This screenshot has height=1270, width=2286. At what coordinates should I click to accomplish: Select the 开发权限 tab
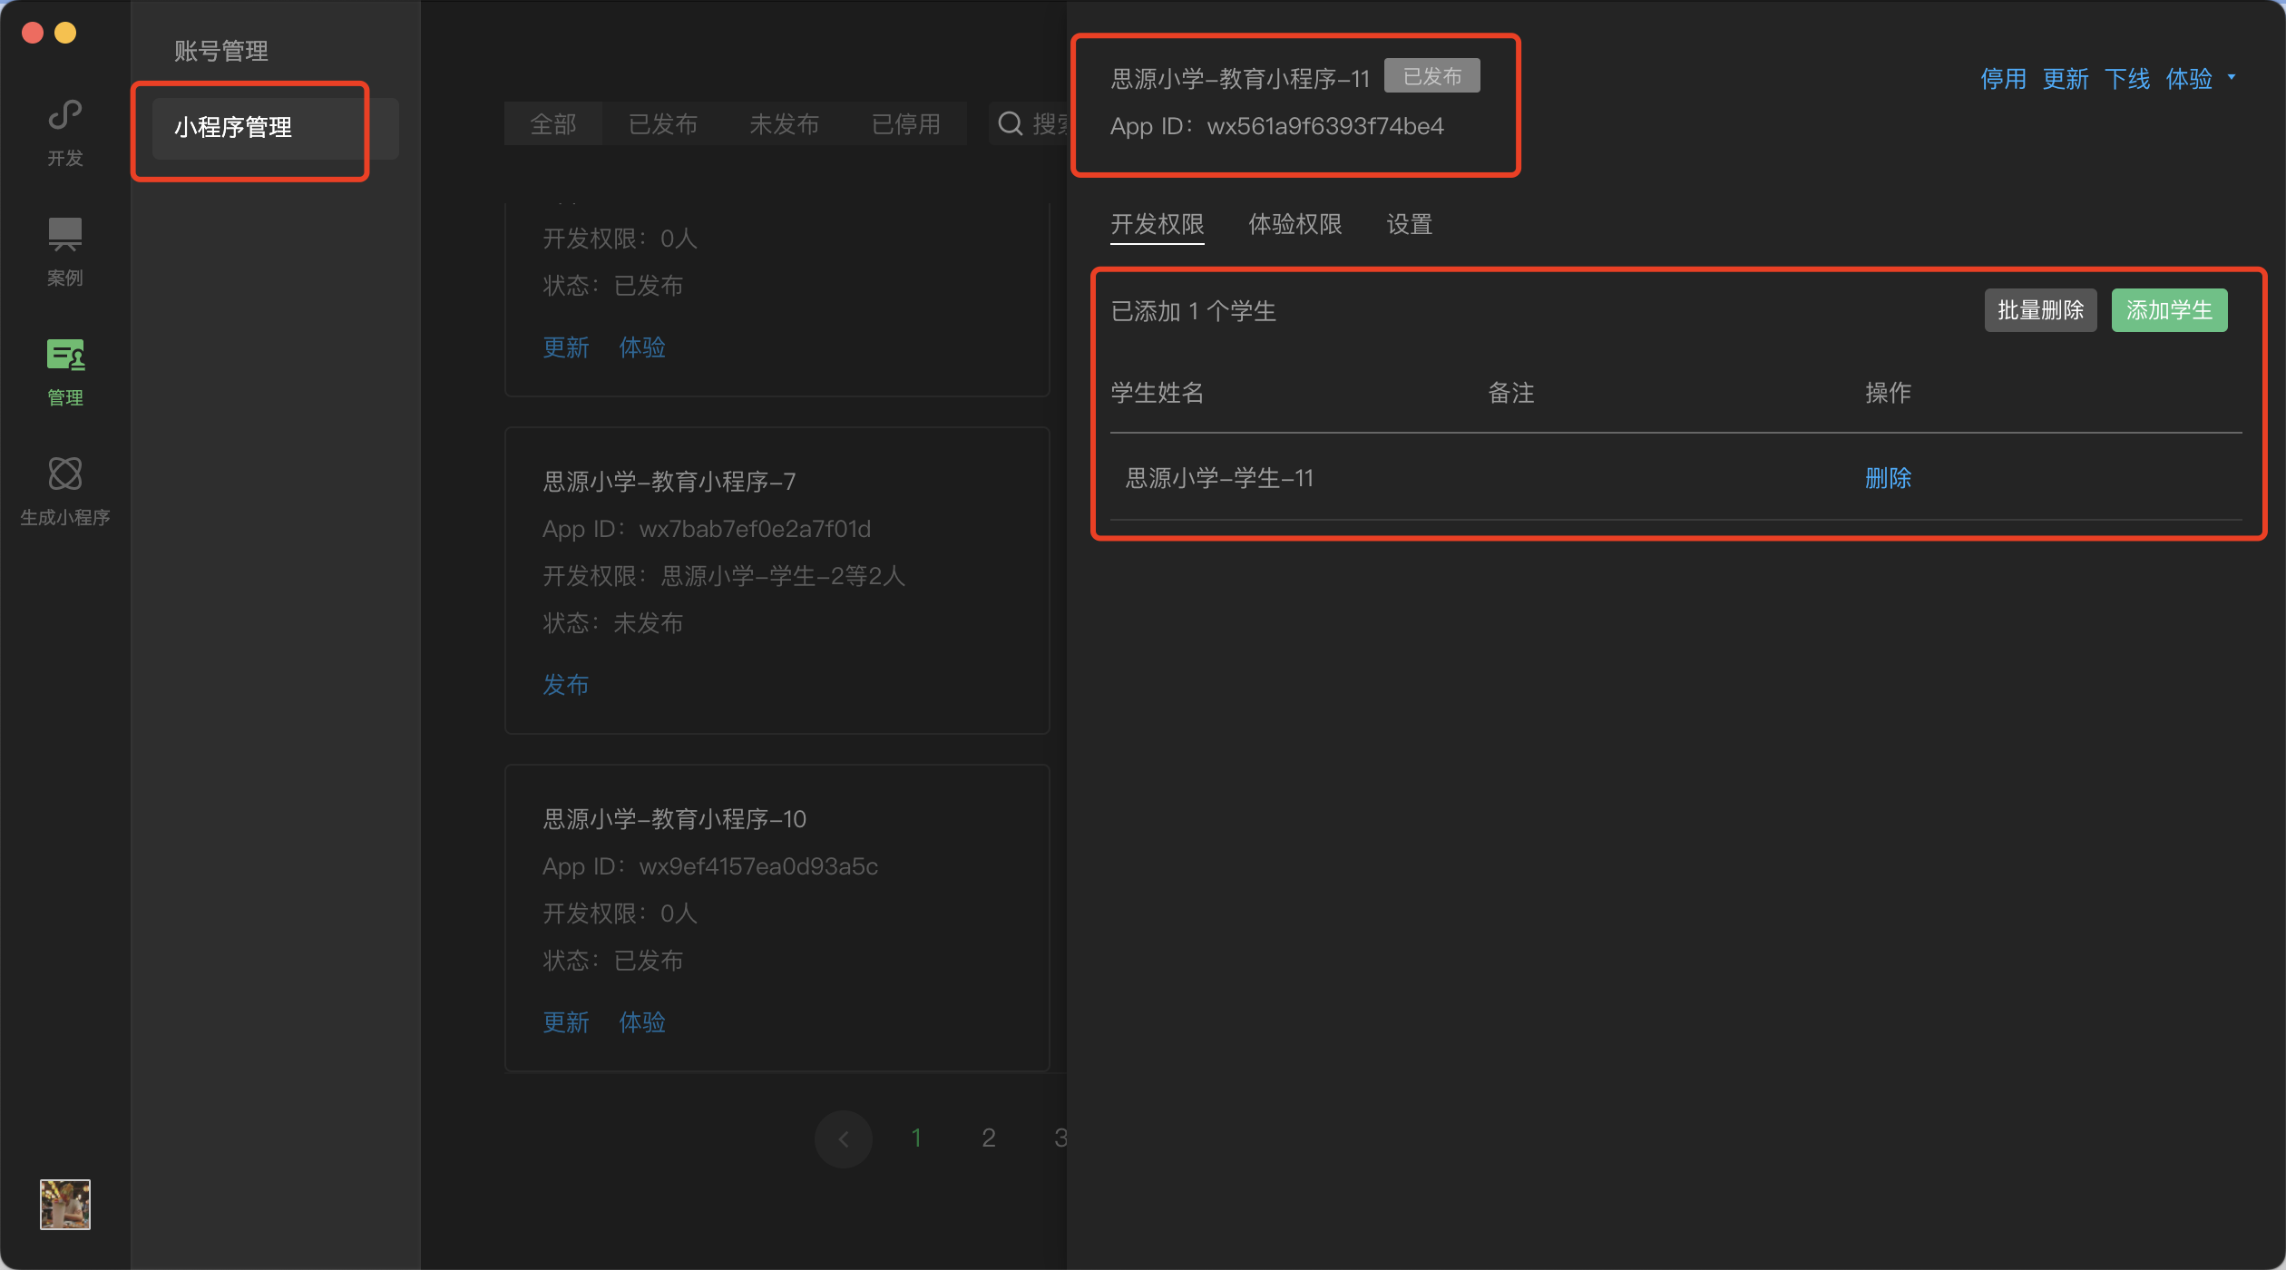click(1157, 224)
